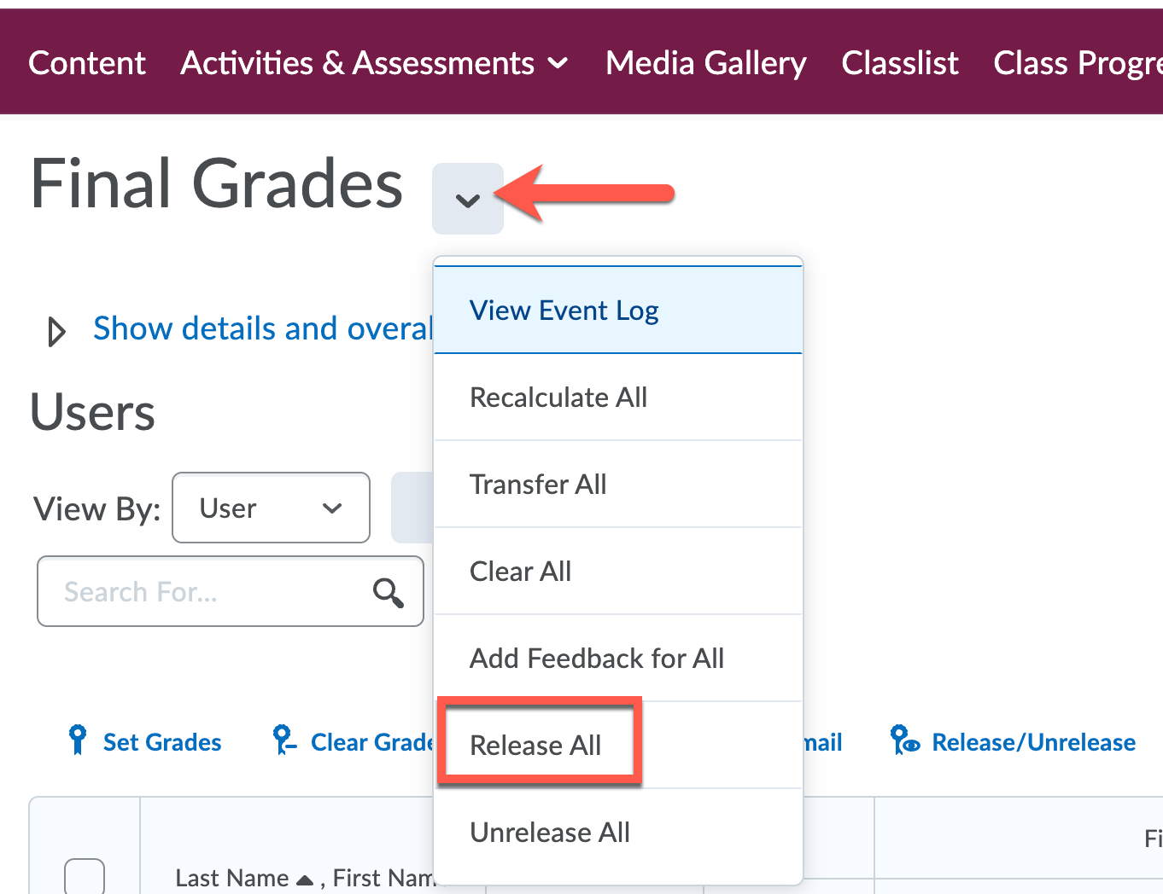
Task: Choose Add Feedback for All option
Action: click(x=597, y=658)
